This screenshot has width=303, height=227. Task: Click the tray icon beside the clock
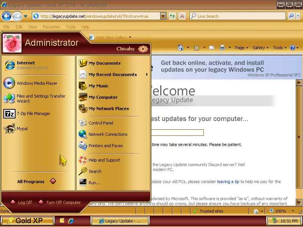[275, 221]
